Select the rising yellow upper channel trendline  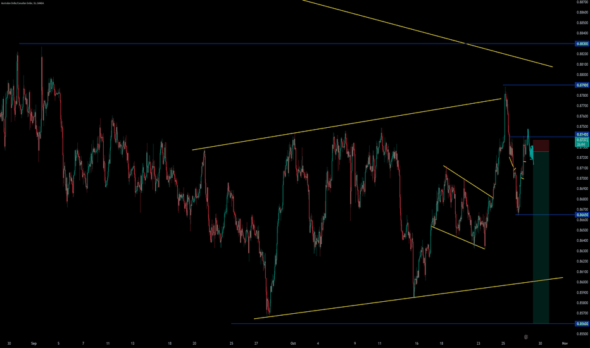346,125
